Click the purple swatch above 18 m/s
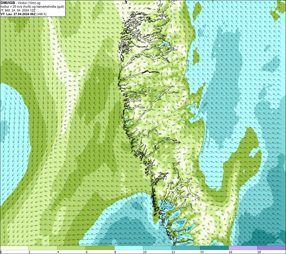The width and height of the screenshot is (286, 254). [x=272, y=248]
